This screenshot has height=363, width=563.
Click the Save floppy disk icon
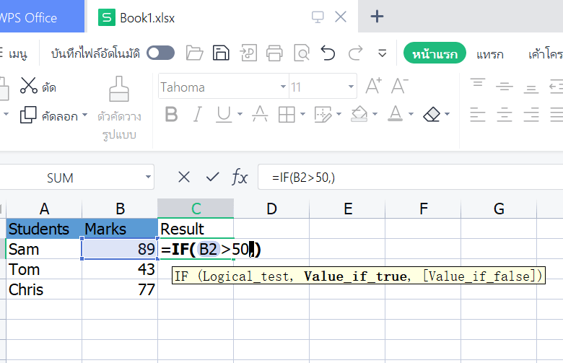click(x=221, y=53)
